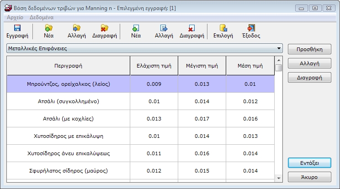This screenshot has height=189, width=340.
Task: Select the Ατσάλι (συγκολλημένο) row
Action: pos(68,101)
